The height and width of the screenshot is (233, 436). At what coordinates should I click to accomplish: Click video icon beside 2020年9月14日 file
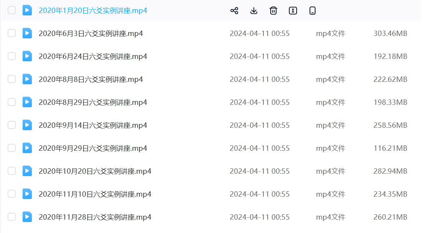coord(27,125)
